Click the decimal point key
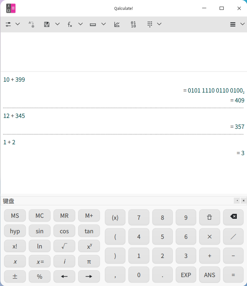This screenshot has height=286, width=247. [162, 275]
